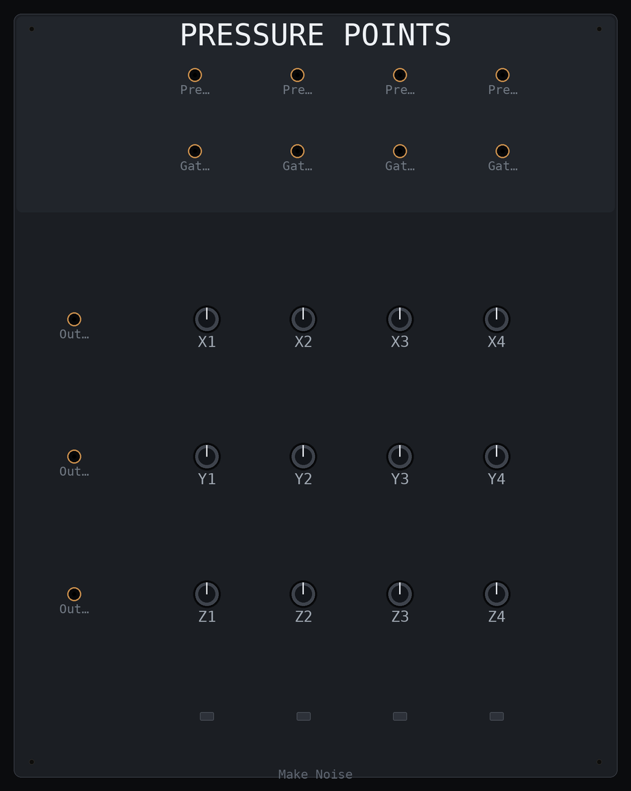This screenshot has width=631, height=791.
Task: Click the PRESSURE POINTS module title
Action: pyautogui.click(x=315, y=35)
